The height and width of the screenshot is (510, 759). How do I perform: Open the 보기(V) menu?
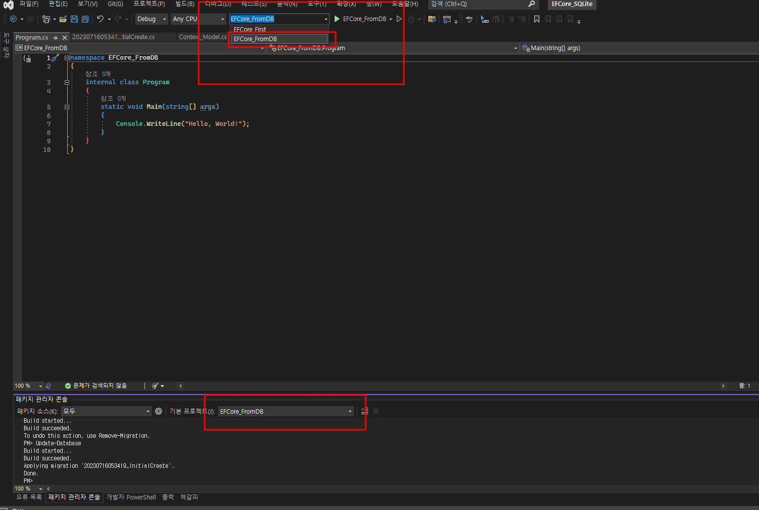click(88, 4)
